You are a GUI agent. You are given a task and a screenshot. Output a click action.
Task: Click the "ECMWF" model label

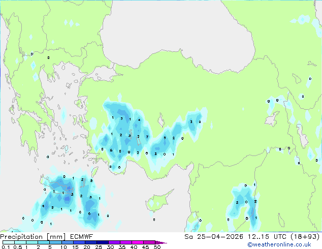coord(82,237)
